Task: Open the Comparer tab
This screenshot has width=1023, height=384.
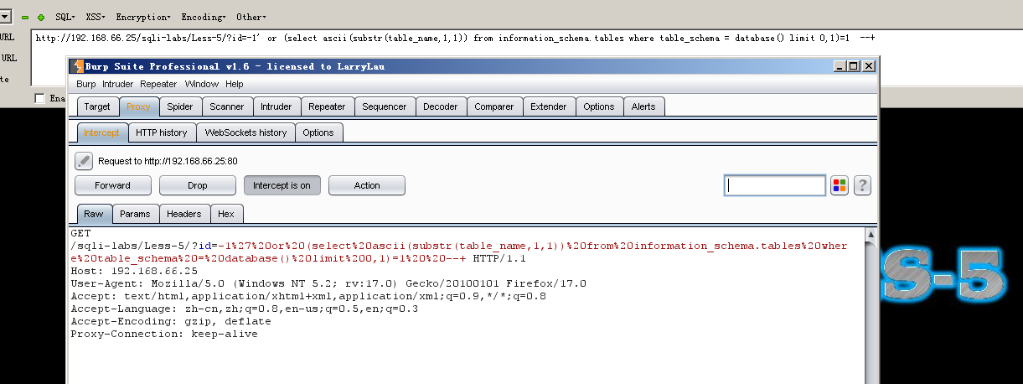Action: coord(494,106)
